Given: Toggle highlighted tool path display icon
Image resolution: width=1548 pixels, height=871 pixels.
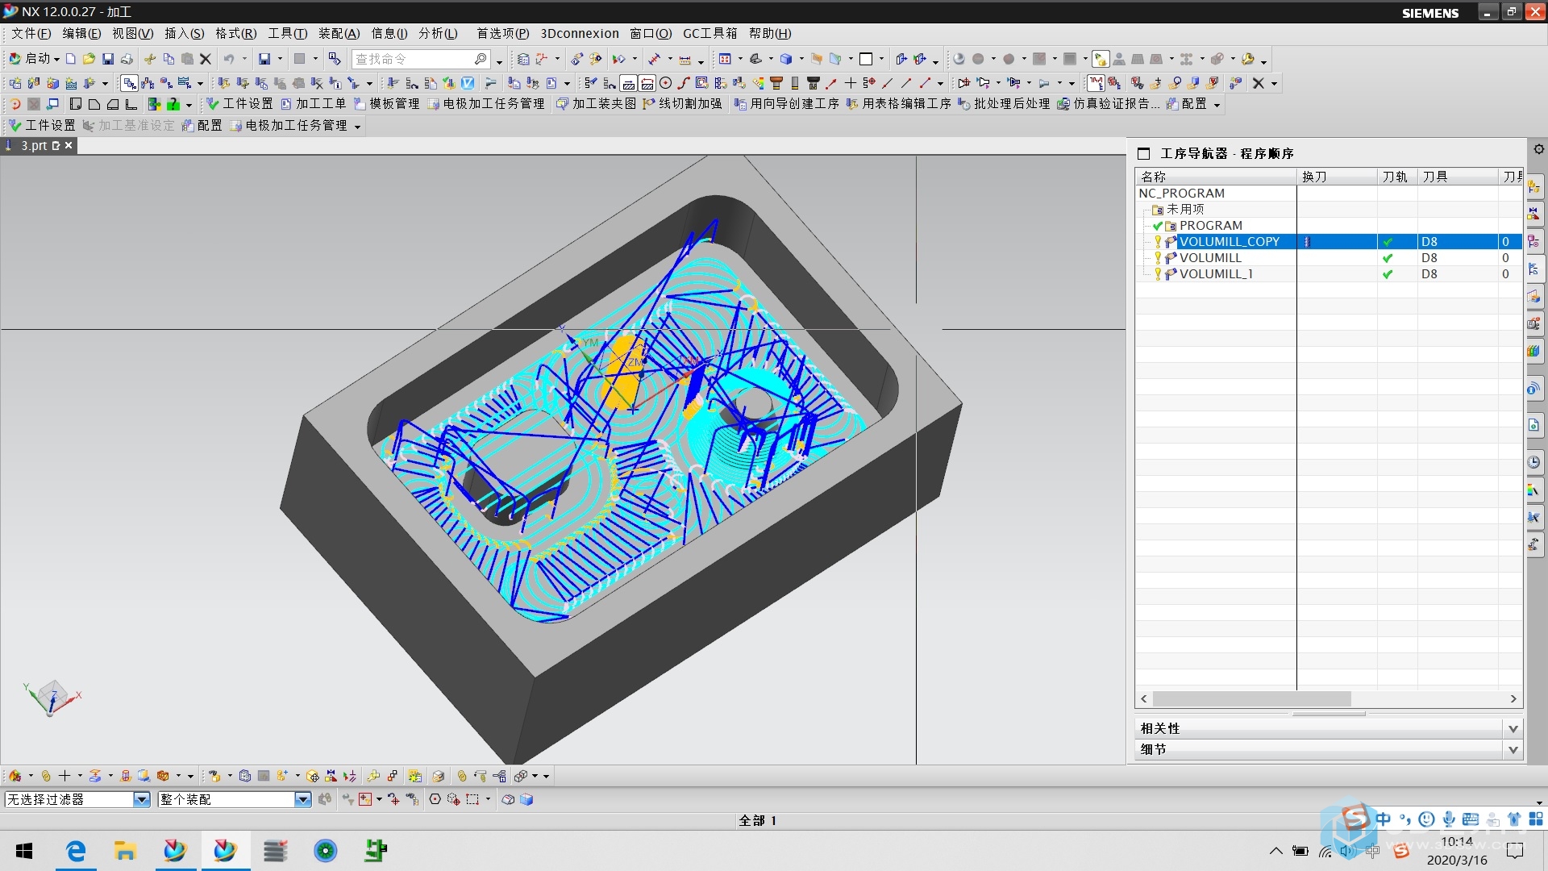Looking at the screenshot, I should click(x=1096, y=83).
